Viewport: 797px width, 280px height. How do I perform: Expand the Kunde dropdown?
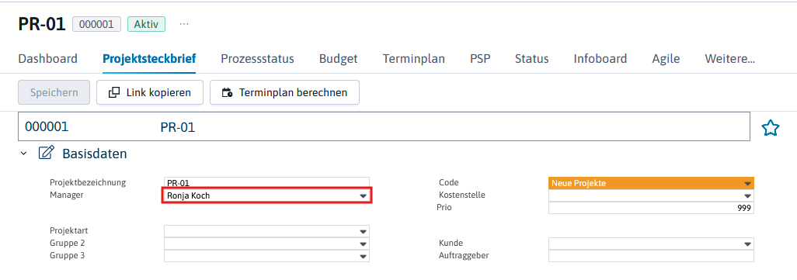pos(651,244)
